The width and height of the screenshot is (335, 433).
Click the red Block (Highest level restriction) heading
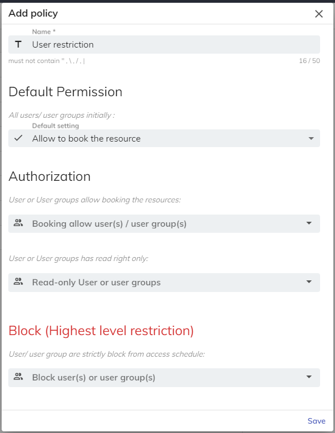pos(101,331)
